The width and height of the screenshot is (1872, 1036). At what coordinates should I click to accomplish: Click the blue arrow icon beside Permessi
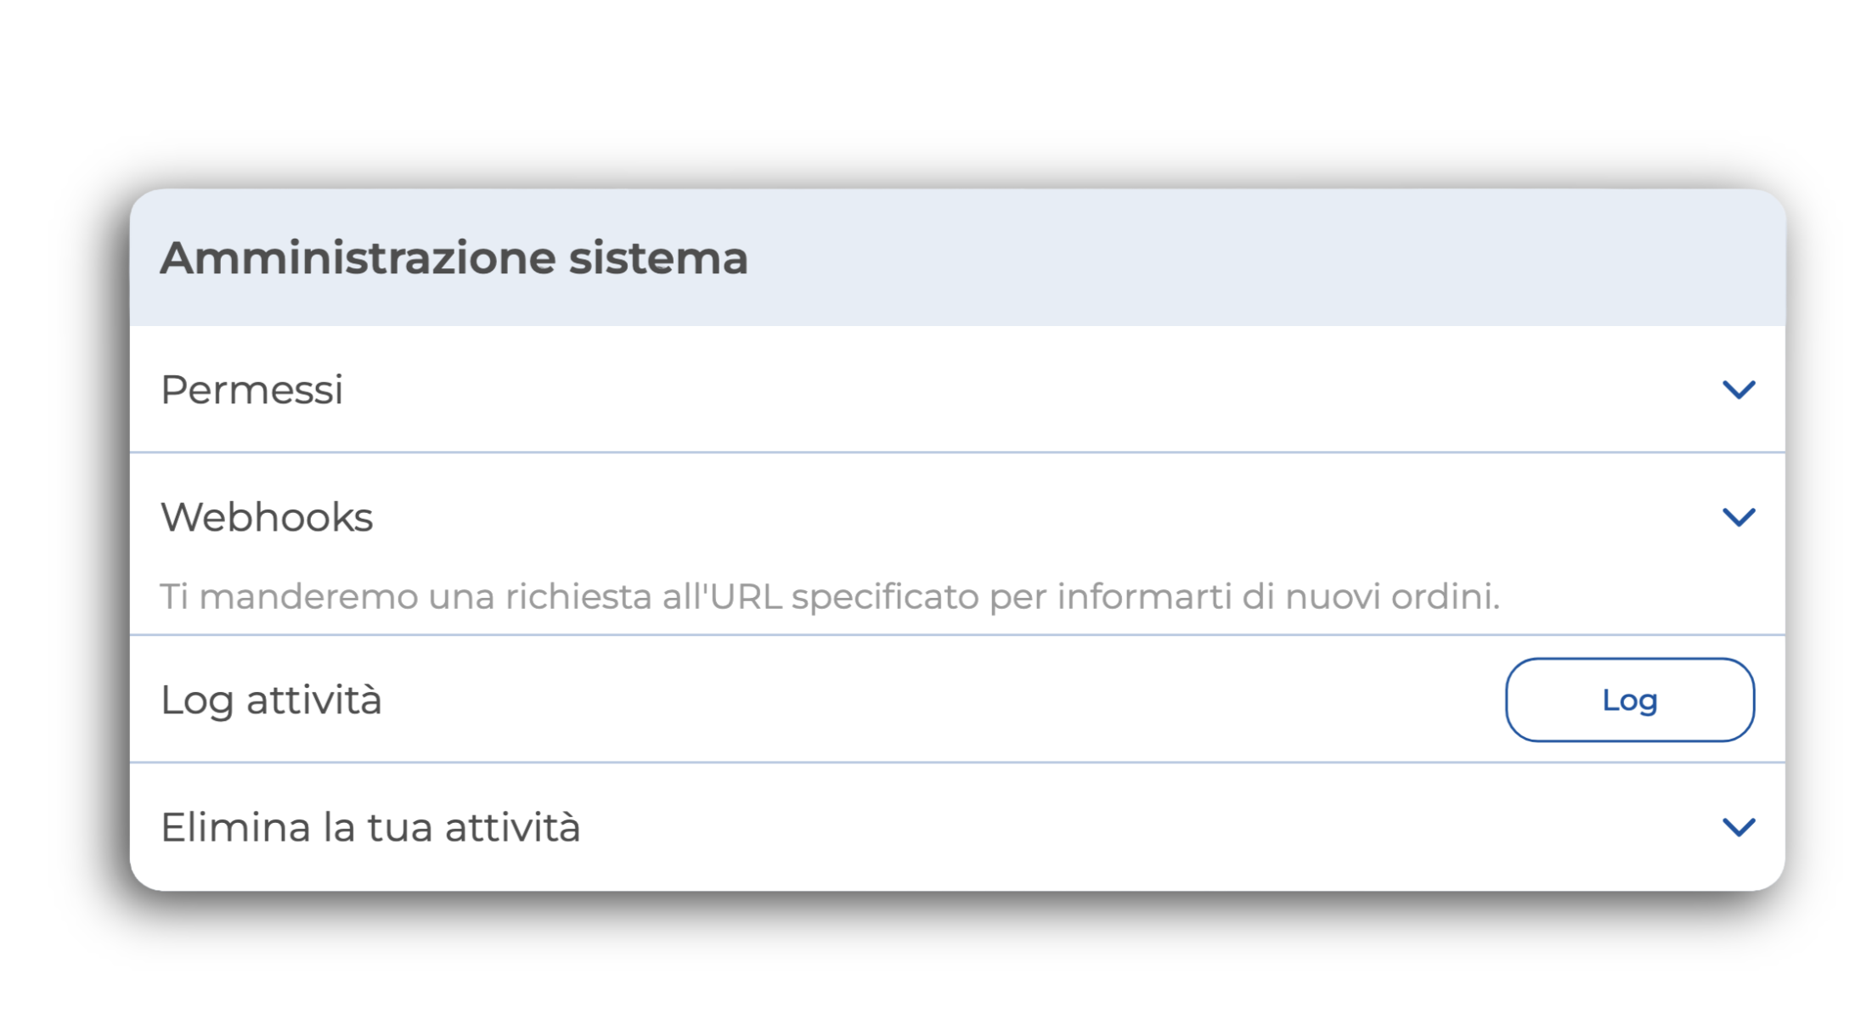pyautogui.click(x=1738, y=390)
